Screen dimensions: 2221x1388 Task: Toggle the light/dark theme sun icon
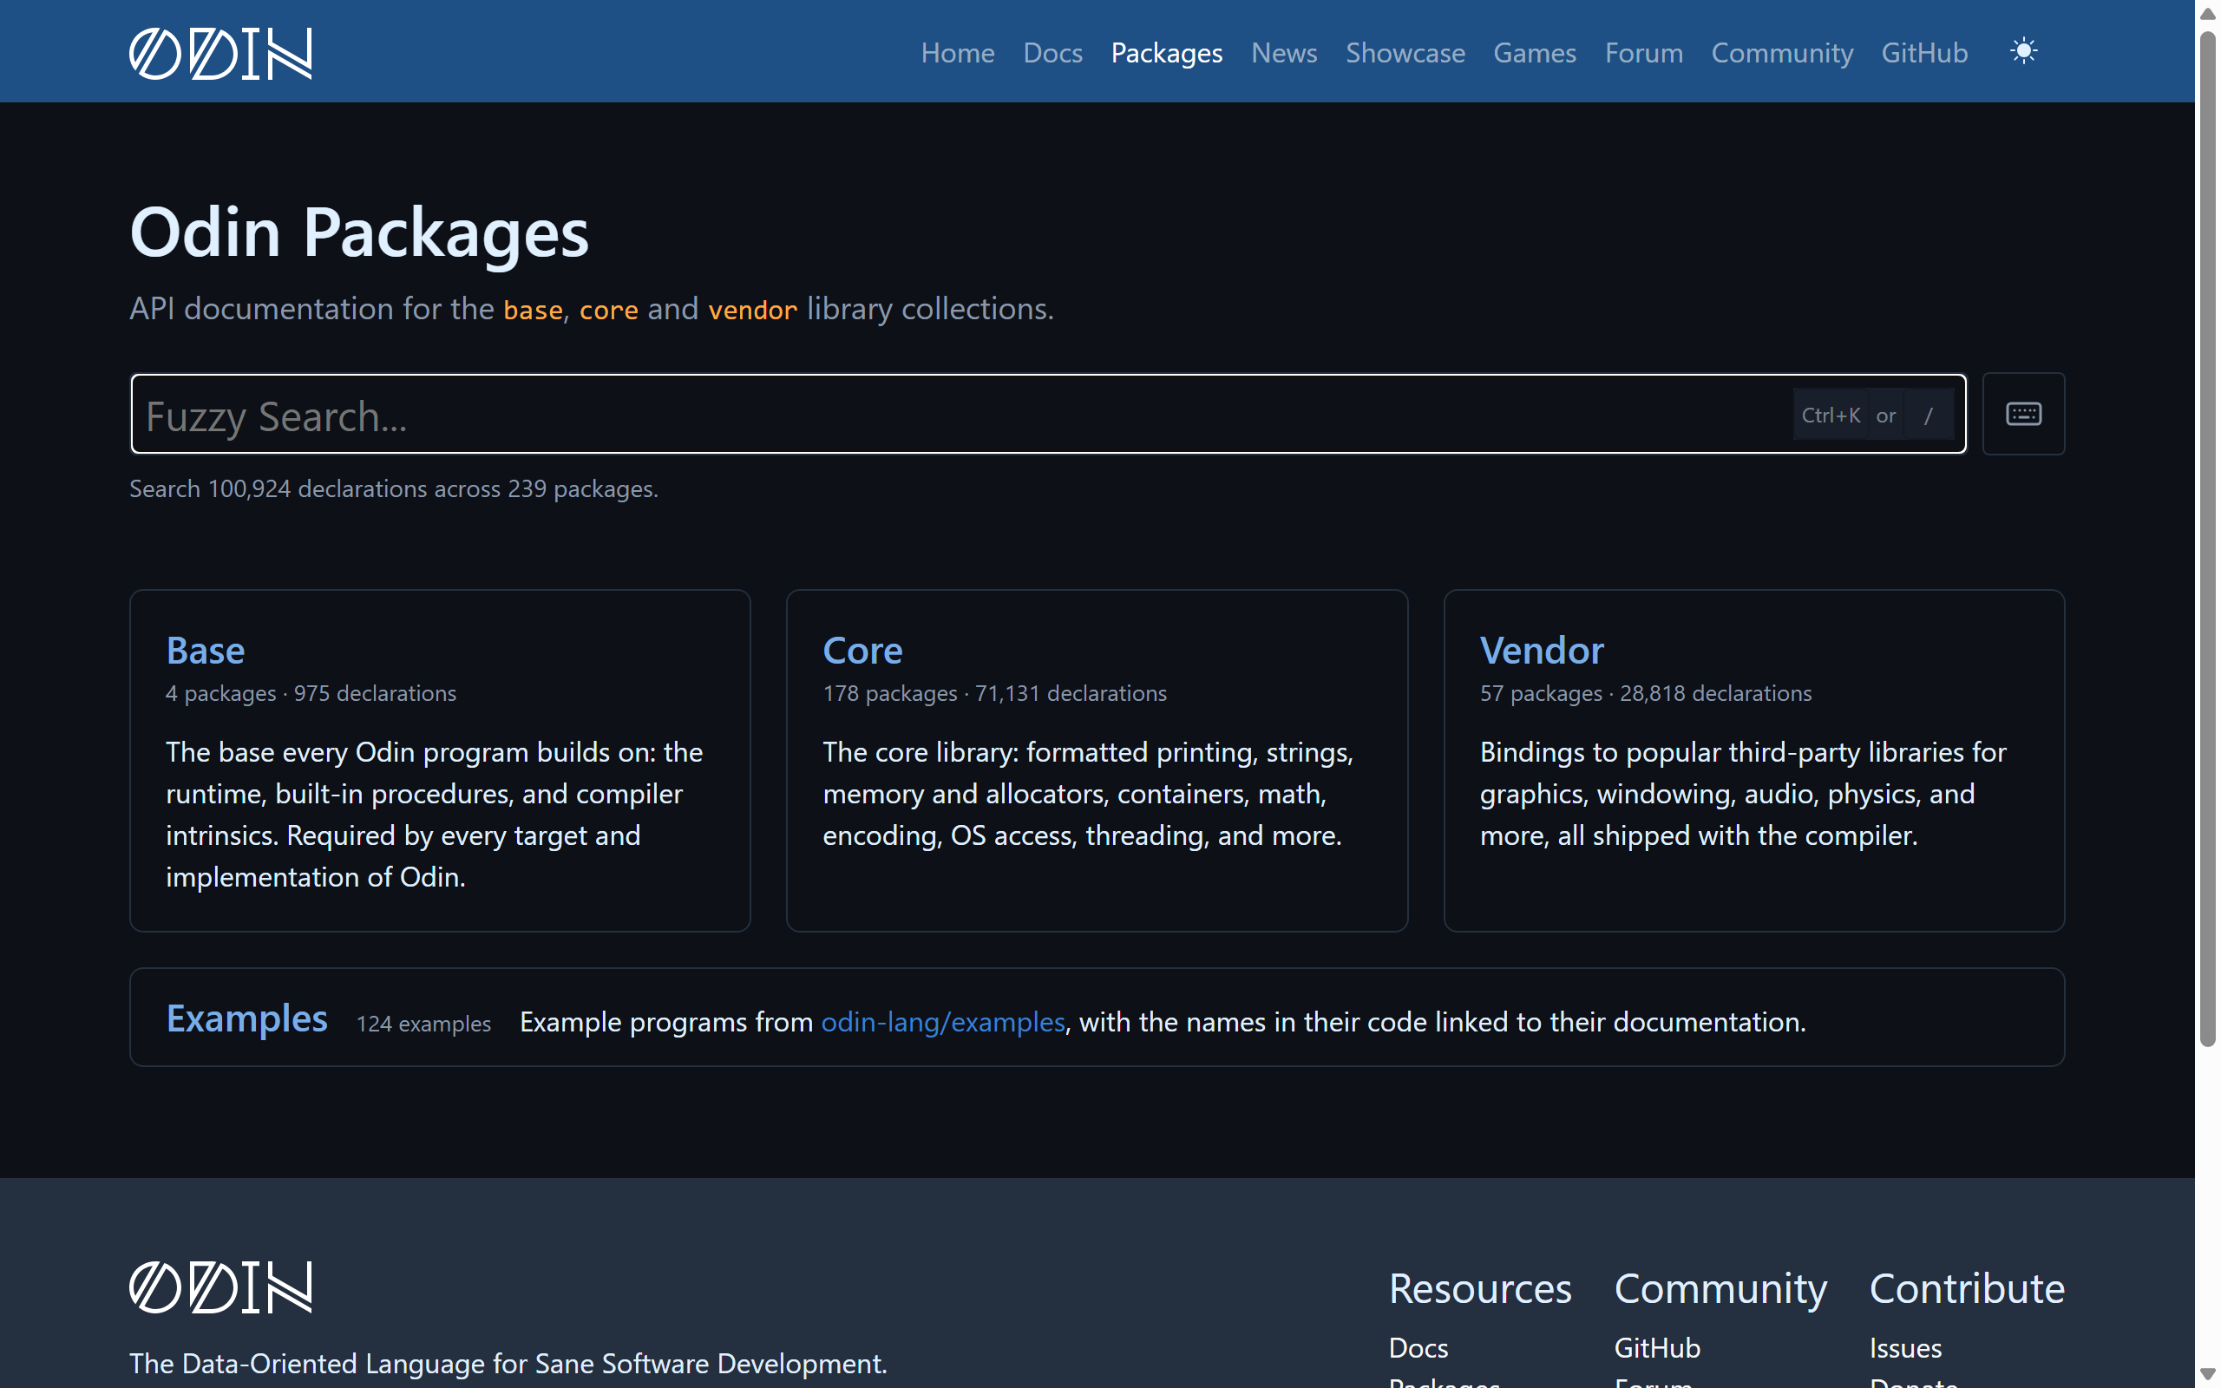2023,50
